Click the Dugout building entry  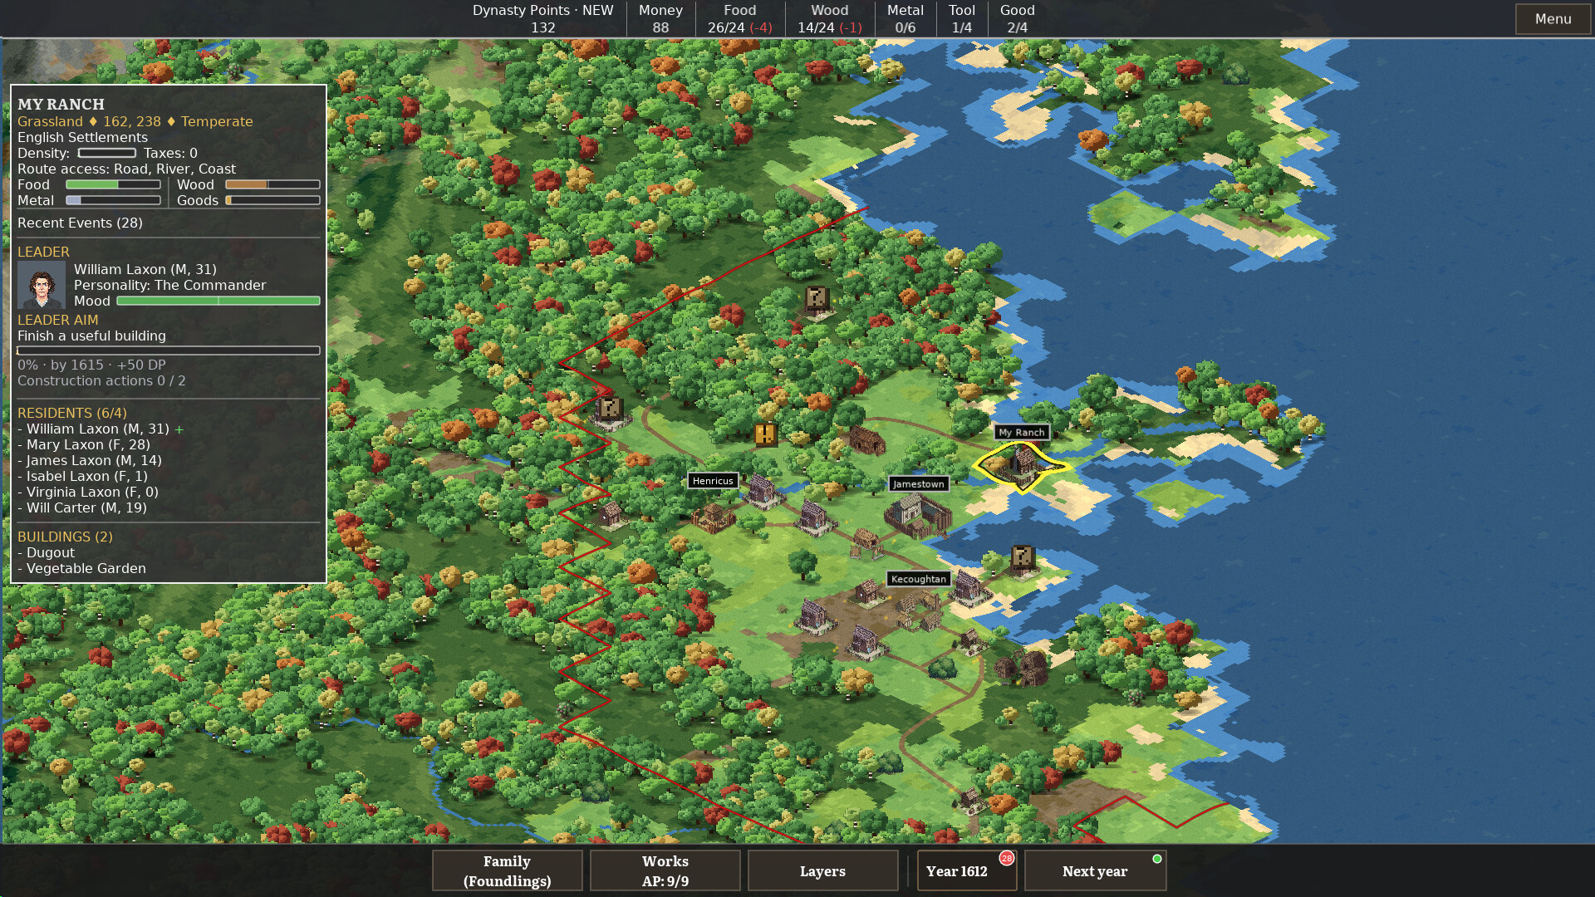tap(47, 552)
